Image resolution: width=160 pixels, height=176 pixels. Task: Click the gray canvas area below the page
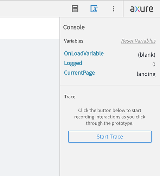tap(30, 107)
